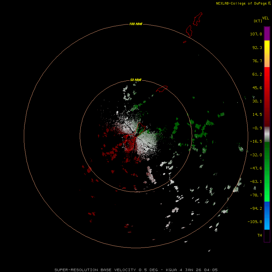Click the yellow segment of the color bar
272x272 pixels.
click(x=267, y=54)
